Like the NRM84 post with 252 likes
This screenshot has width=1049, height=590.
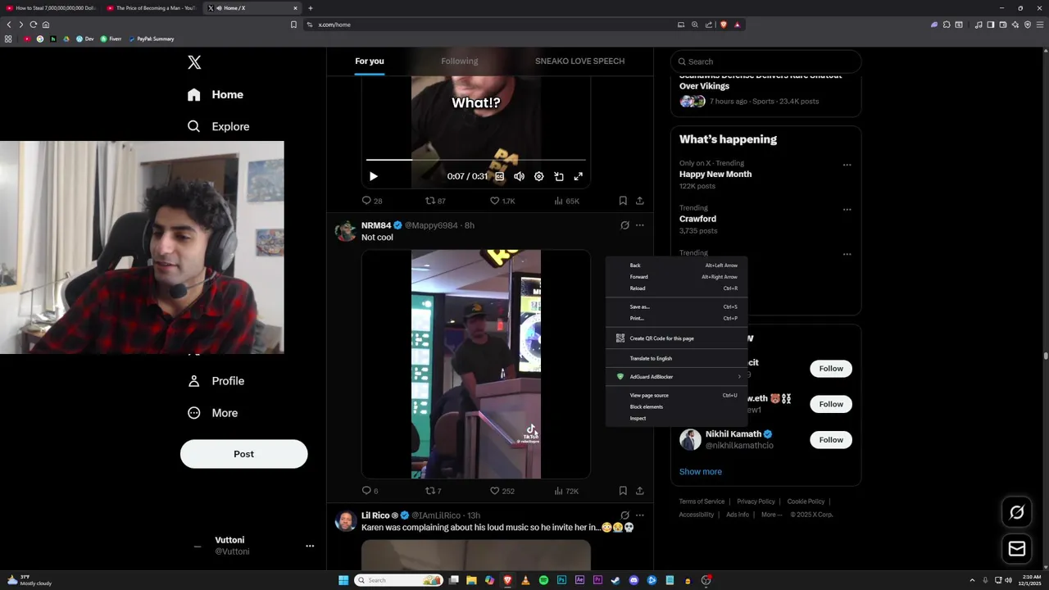click(502, 491)
